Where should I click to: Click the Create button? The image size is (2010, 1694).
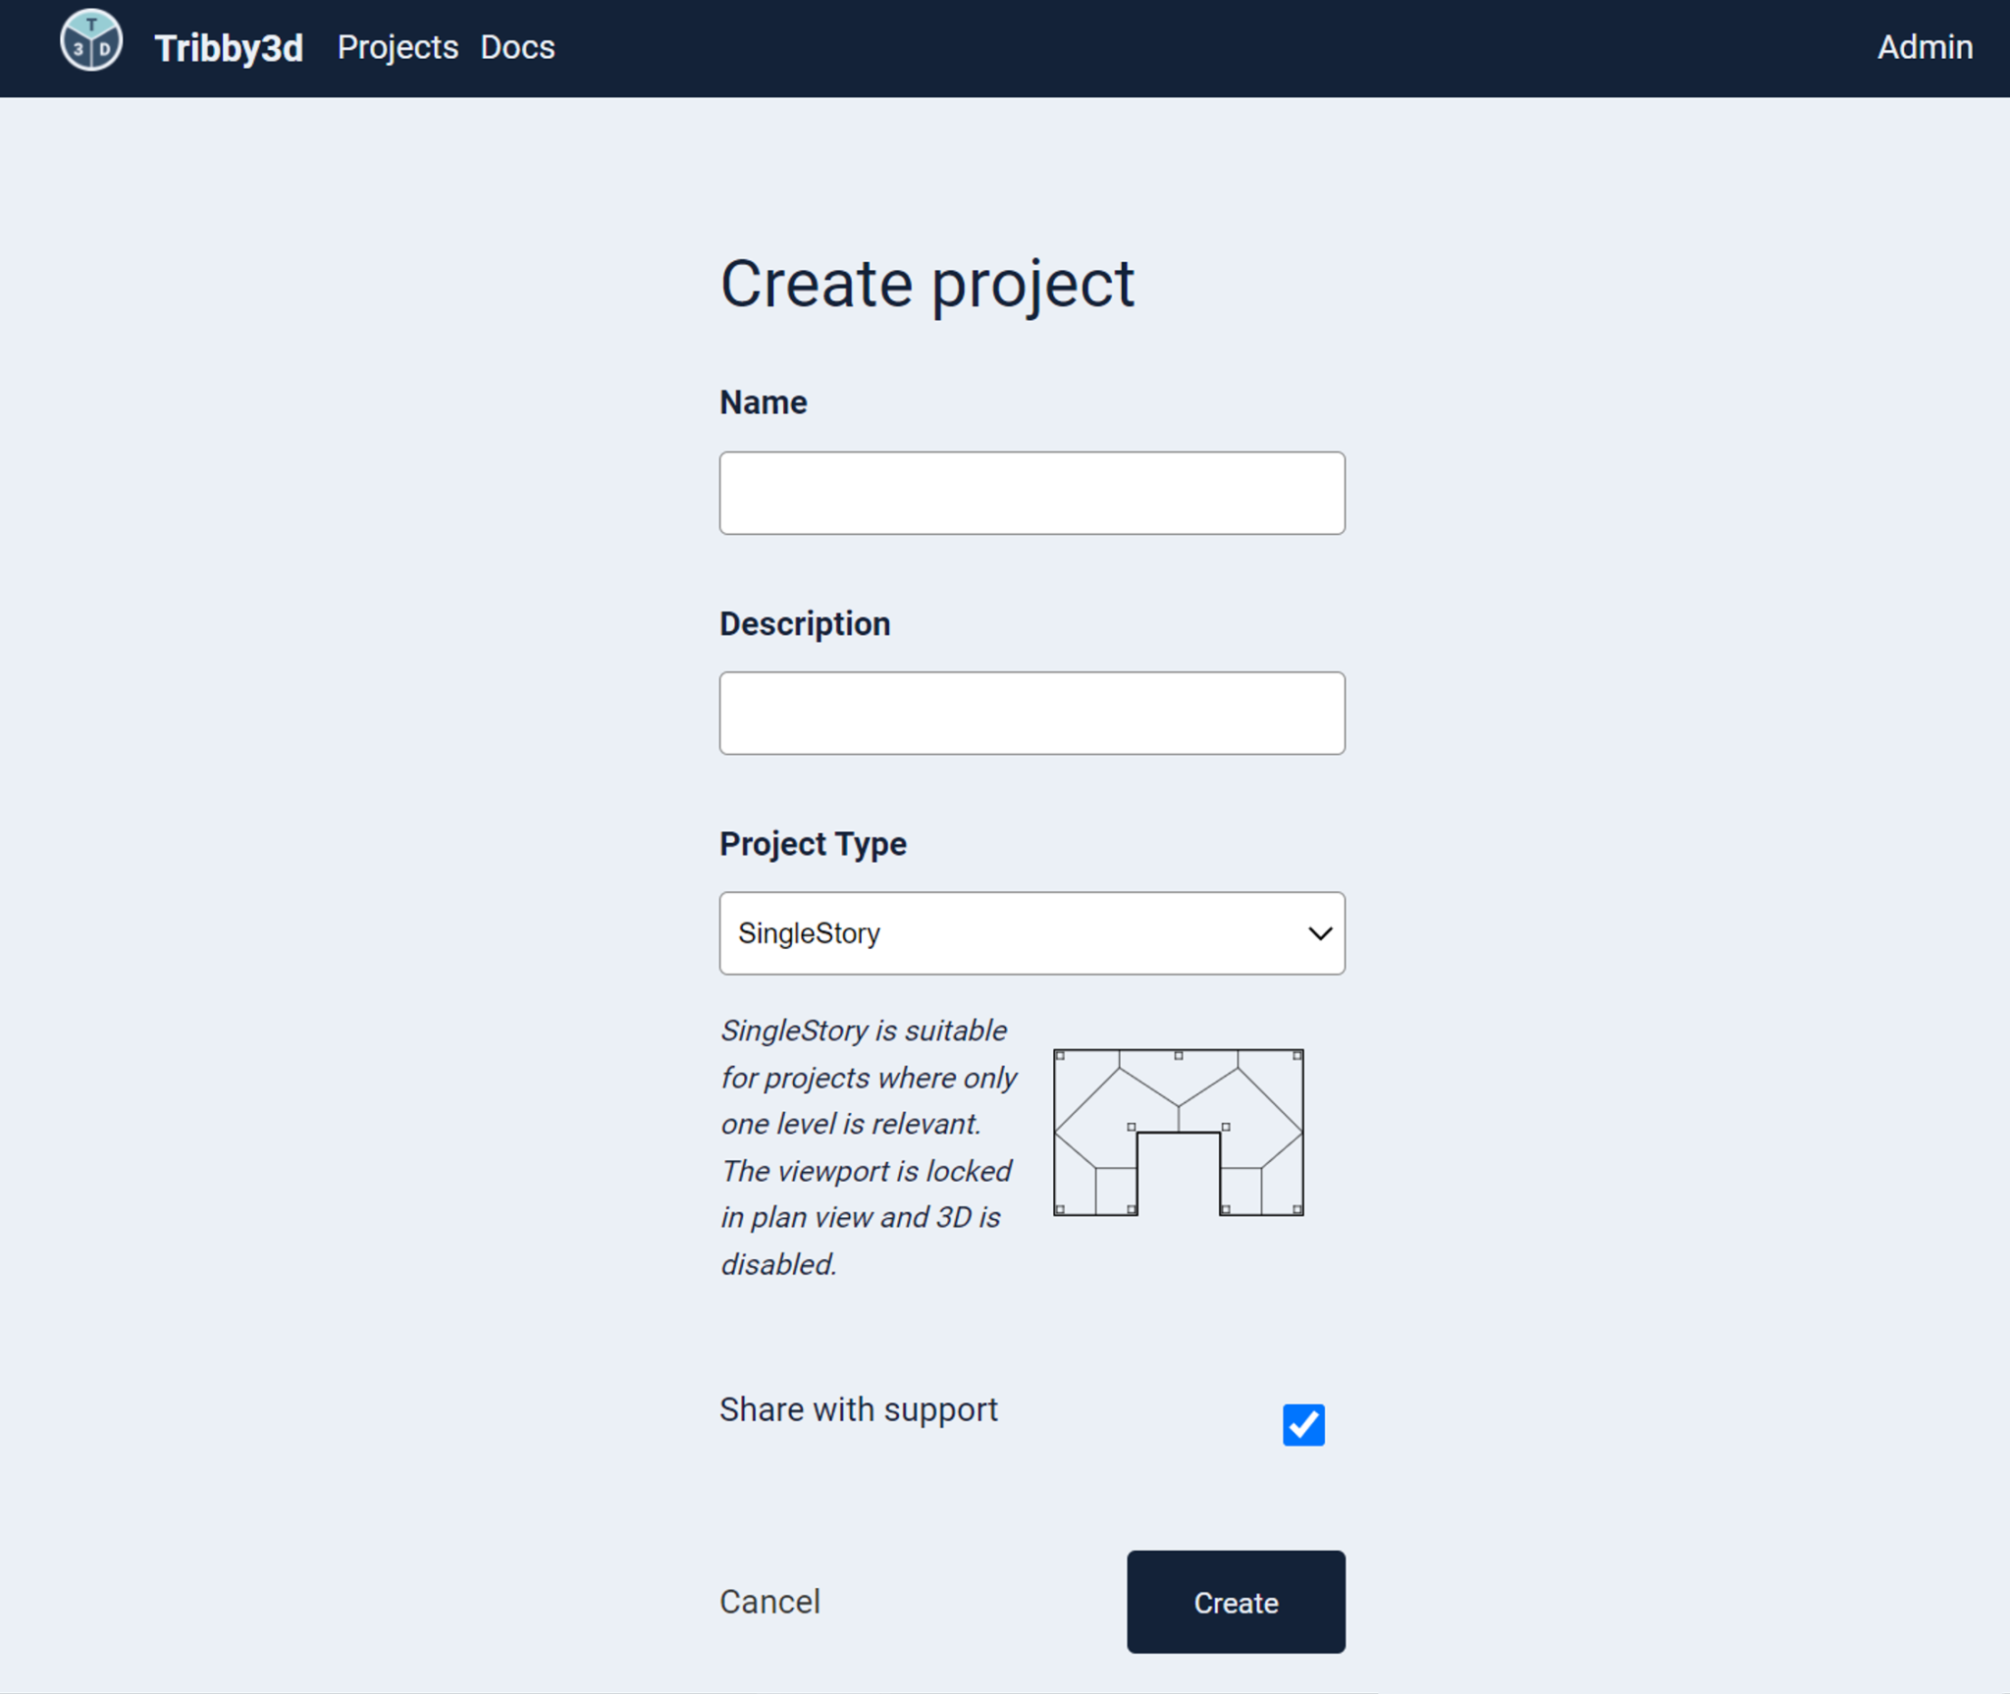[1235, 1602]
